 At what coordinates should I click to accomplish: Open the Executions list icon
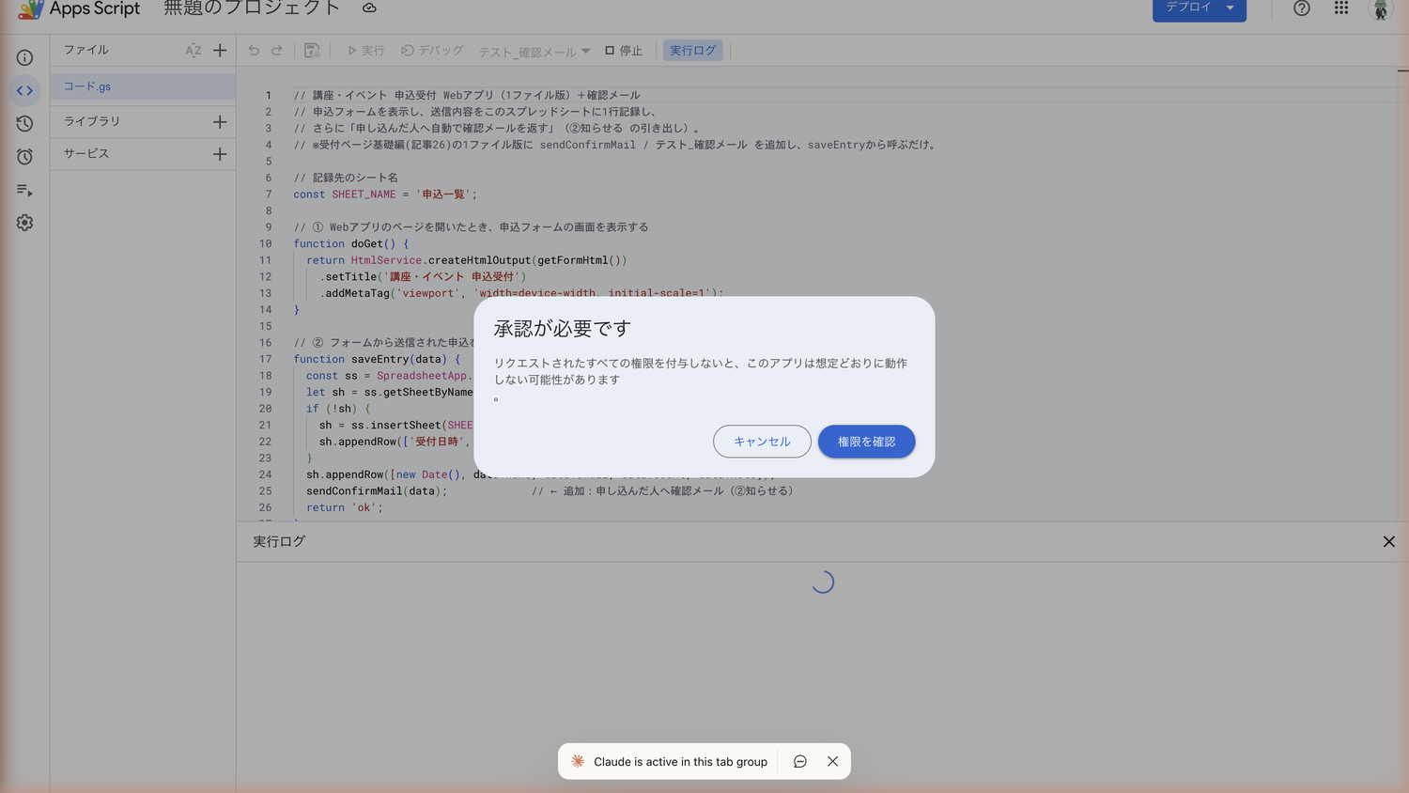(x=24, y=190)
